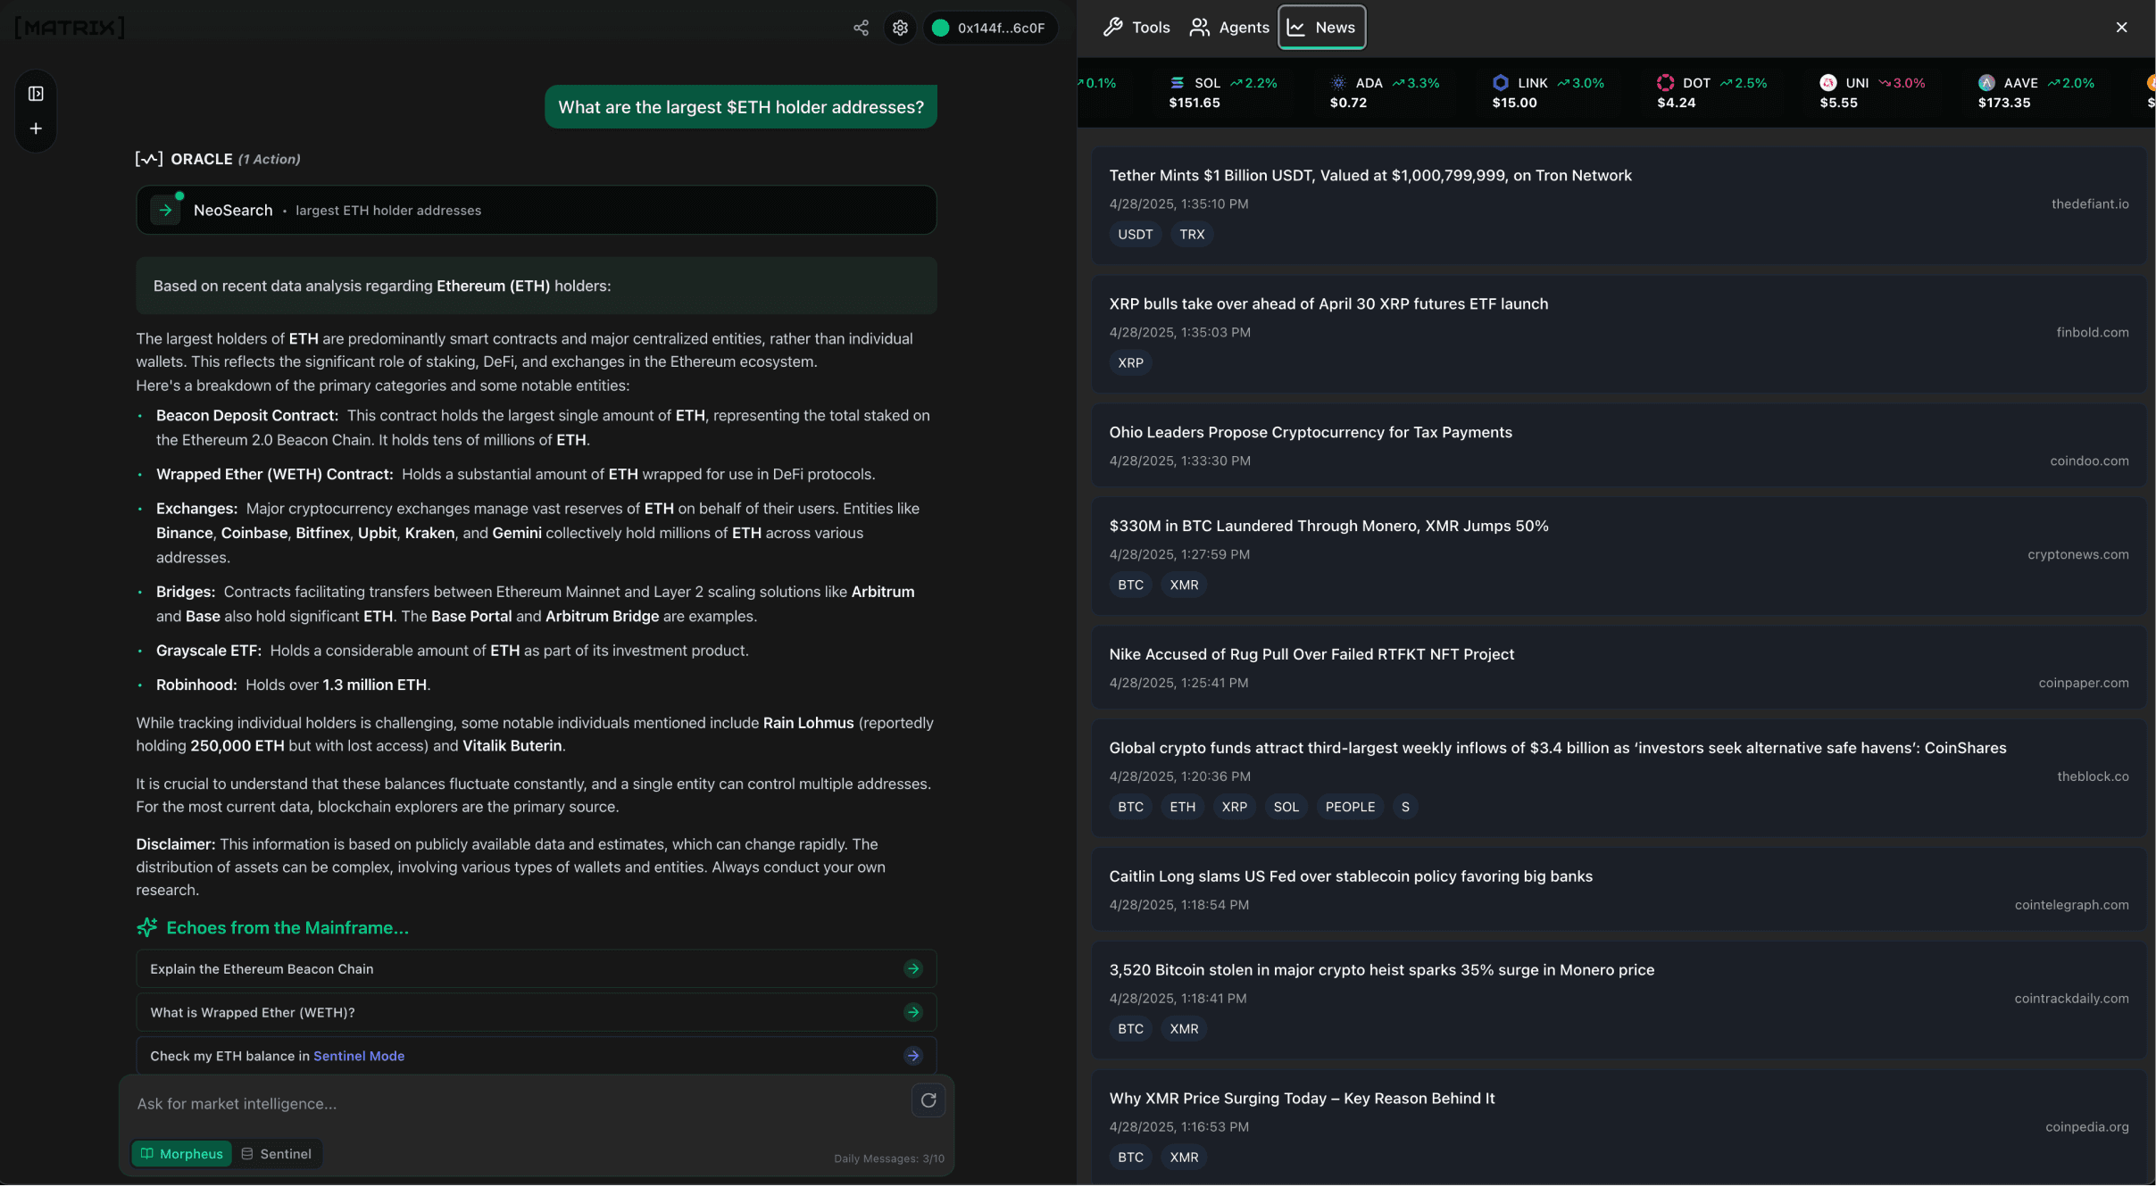Start a new chat with the plus icon
Screen dimensions: 2156x1187
coord(35,128)
